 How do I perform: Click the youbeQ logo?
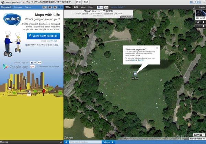(x=12, y=19)
